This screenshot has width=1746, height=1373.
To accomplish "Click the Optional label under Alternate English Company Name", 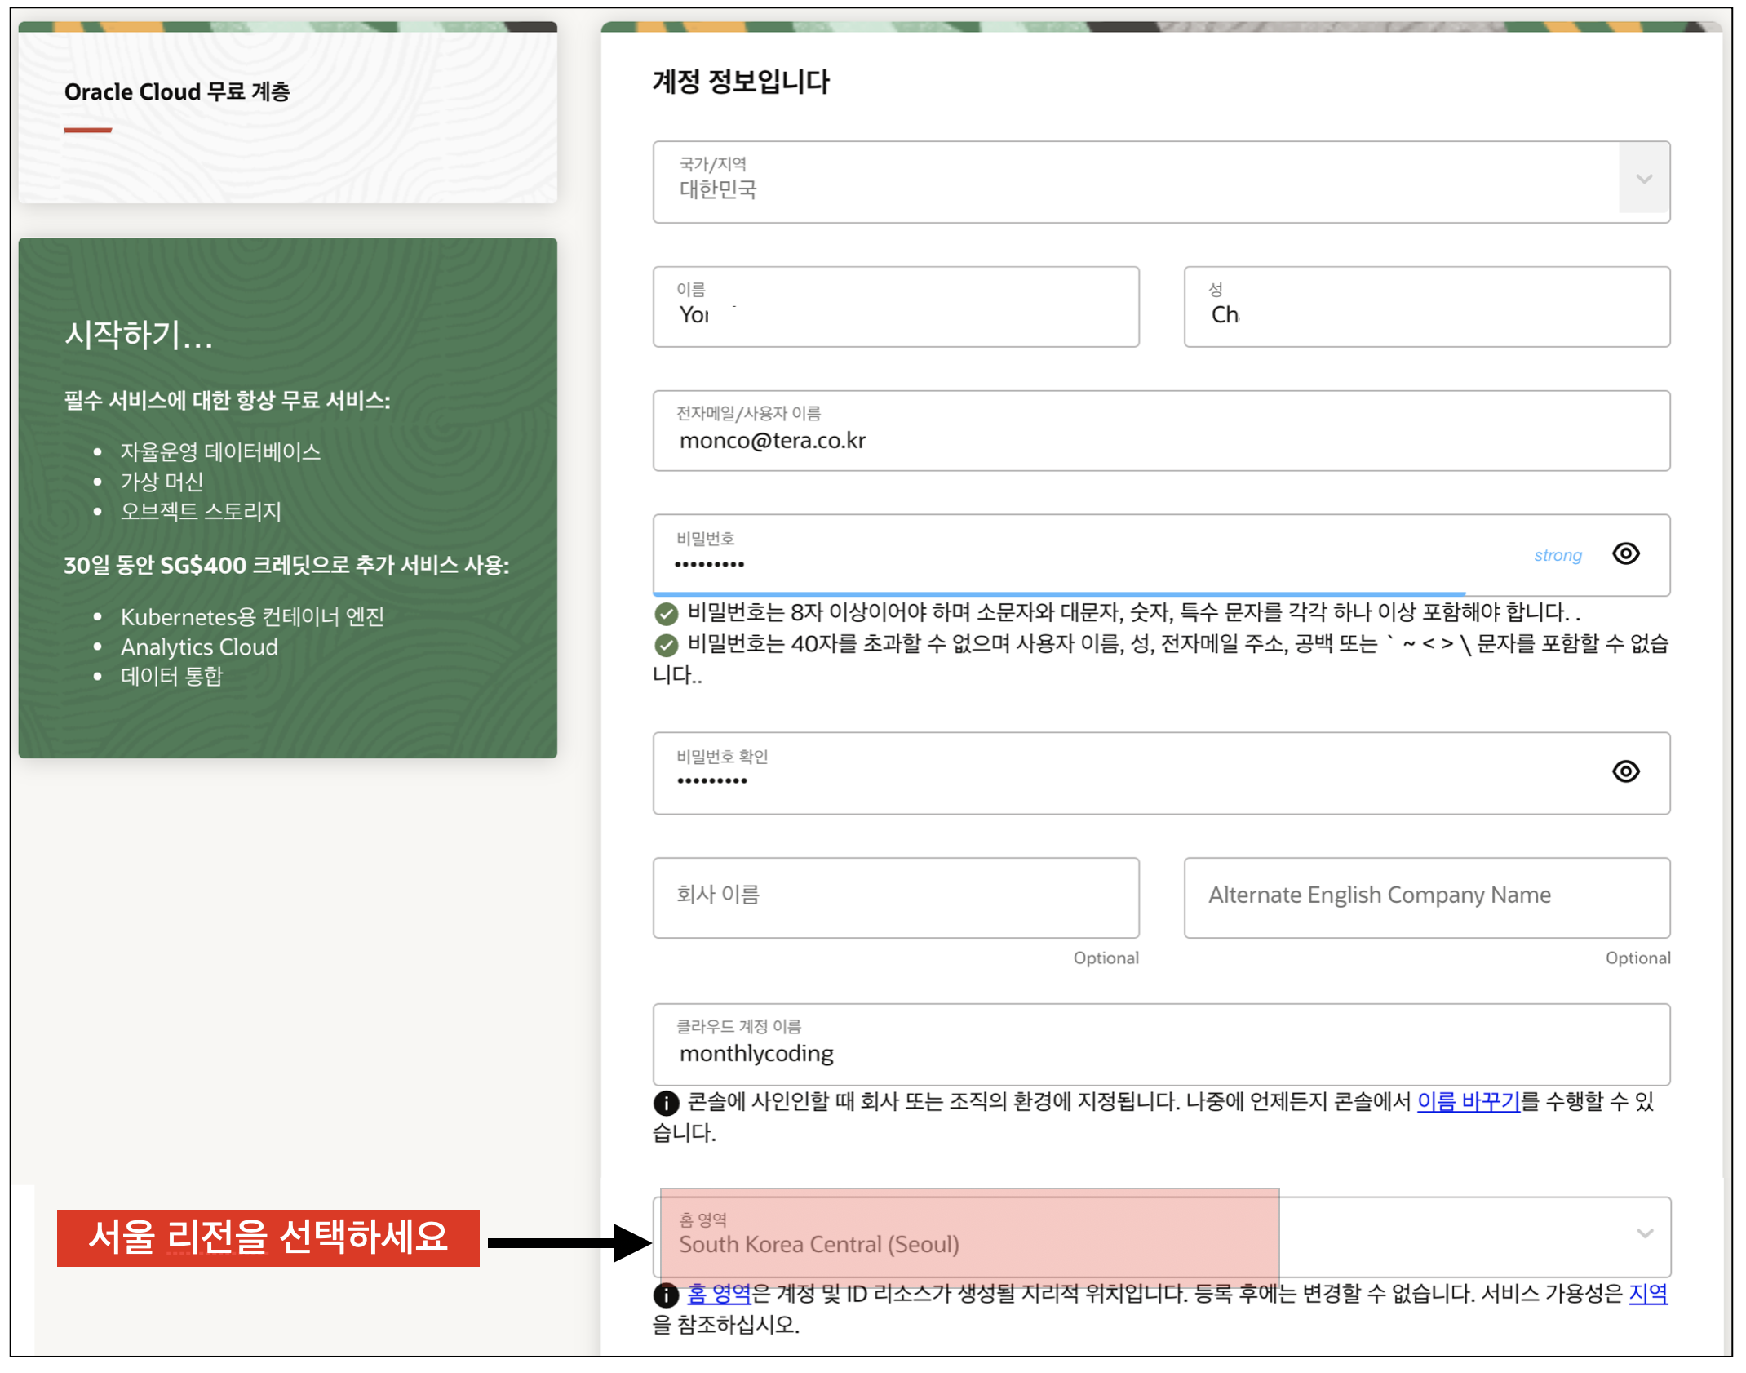I will (1637, 958).
